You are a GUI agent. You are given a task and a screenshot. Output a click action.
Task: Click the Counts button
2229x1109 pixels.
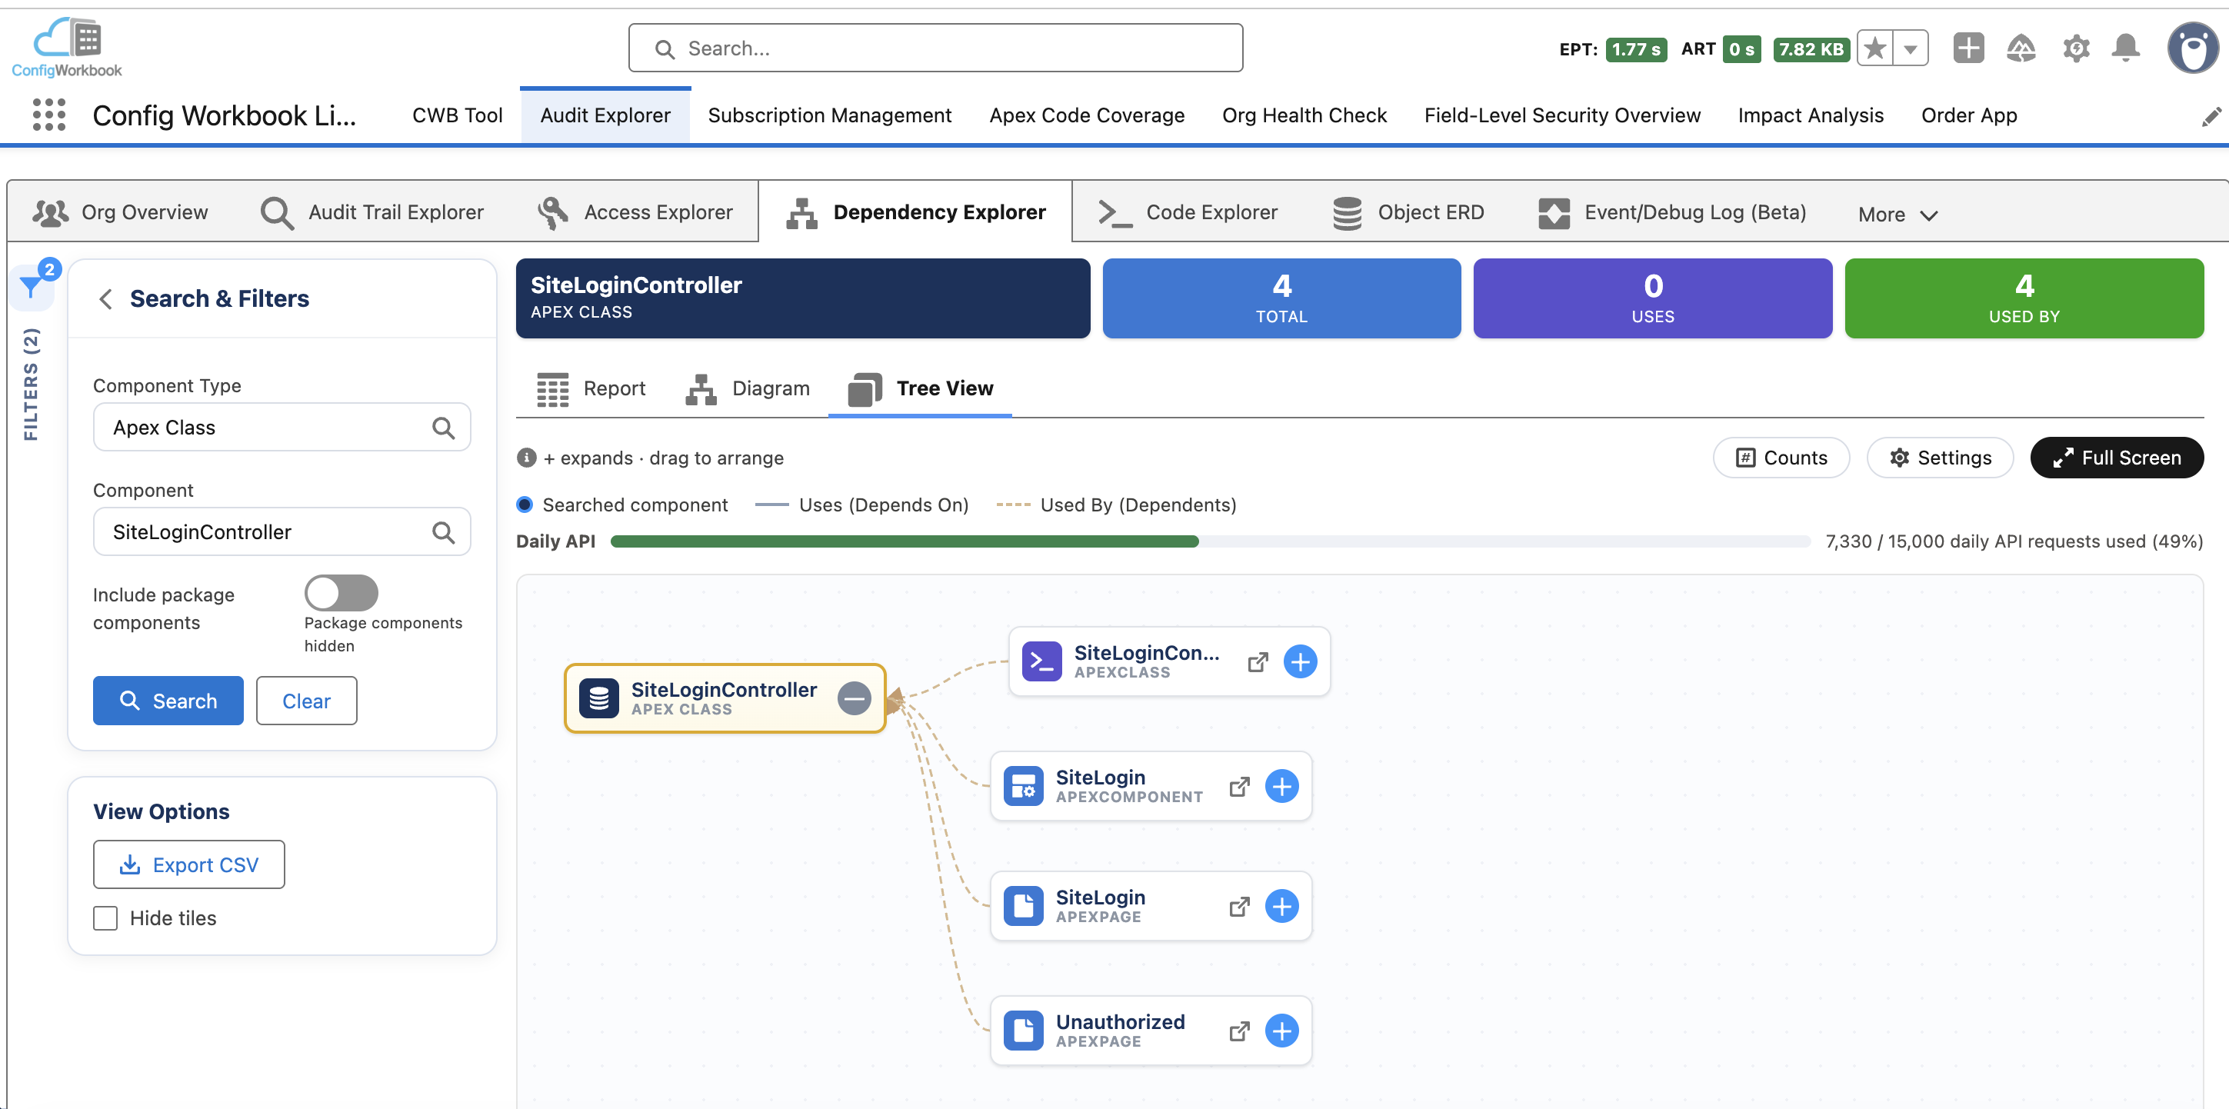click(x=1781, y=458)
